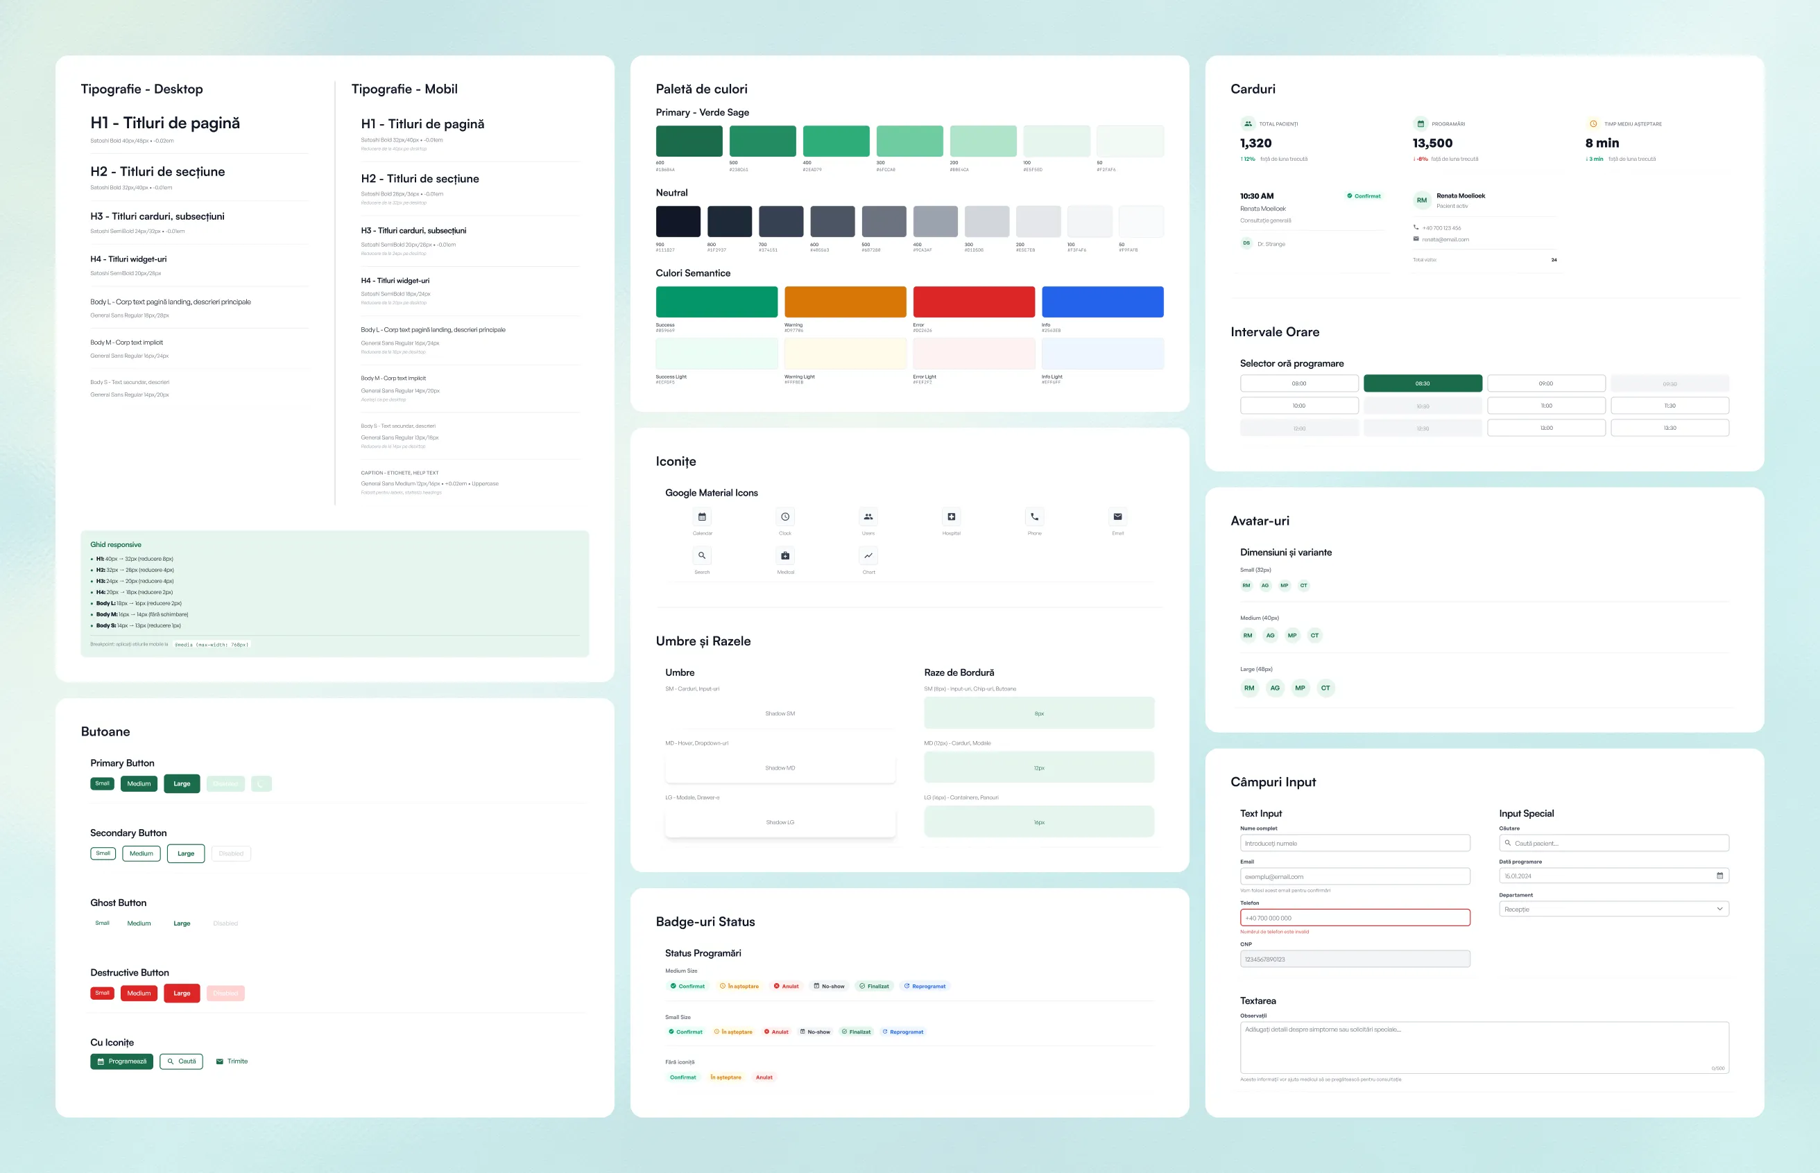Screen dimensions: 1820x1173
Task: Click the small-size RM avatar
Action: (x=1246, y=585)
